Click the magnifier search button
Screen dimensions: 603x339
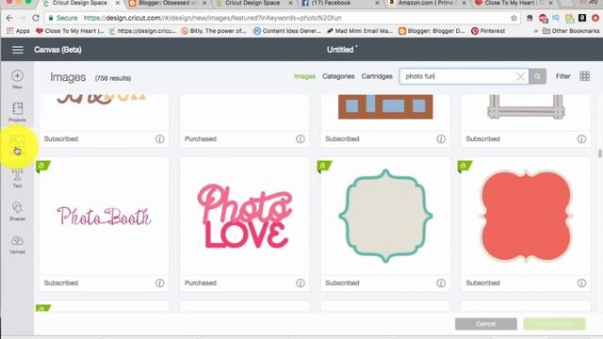[538, 76]
